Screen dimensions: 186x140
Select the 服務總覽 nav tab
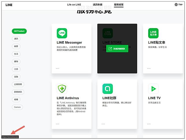(x=119, y=5)
